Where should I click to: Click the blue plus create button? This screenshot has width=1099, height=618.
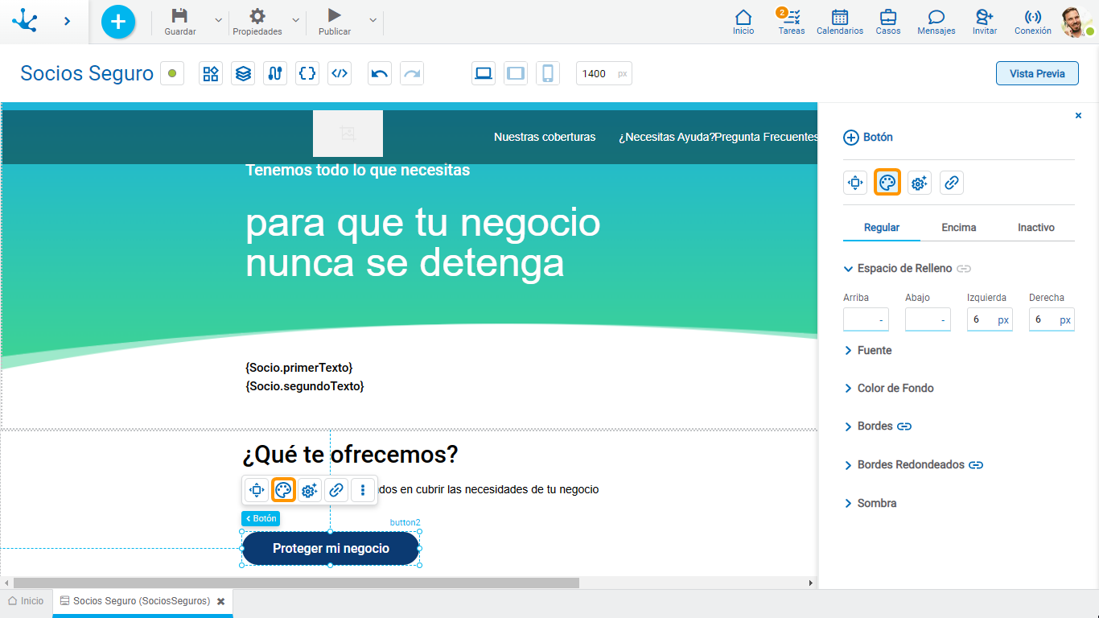(118, 22)
